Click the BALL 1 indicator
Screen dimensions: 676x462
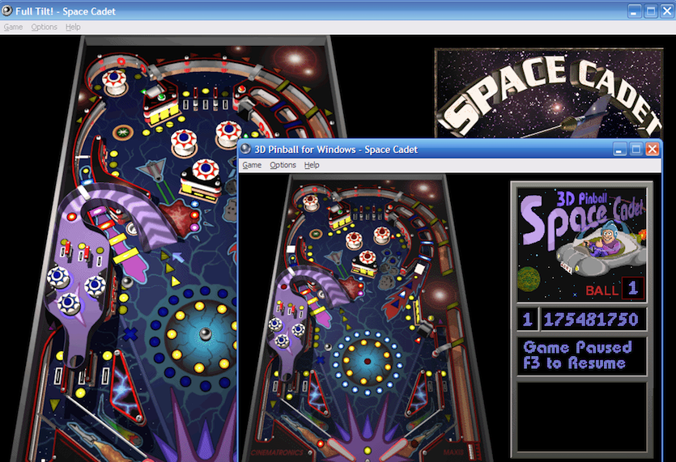(614, 289)
